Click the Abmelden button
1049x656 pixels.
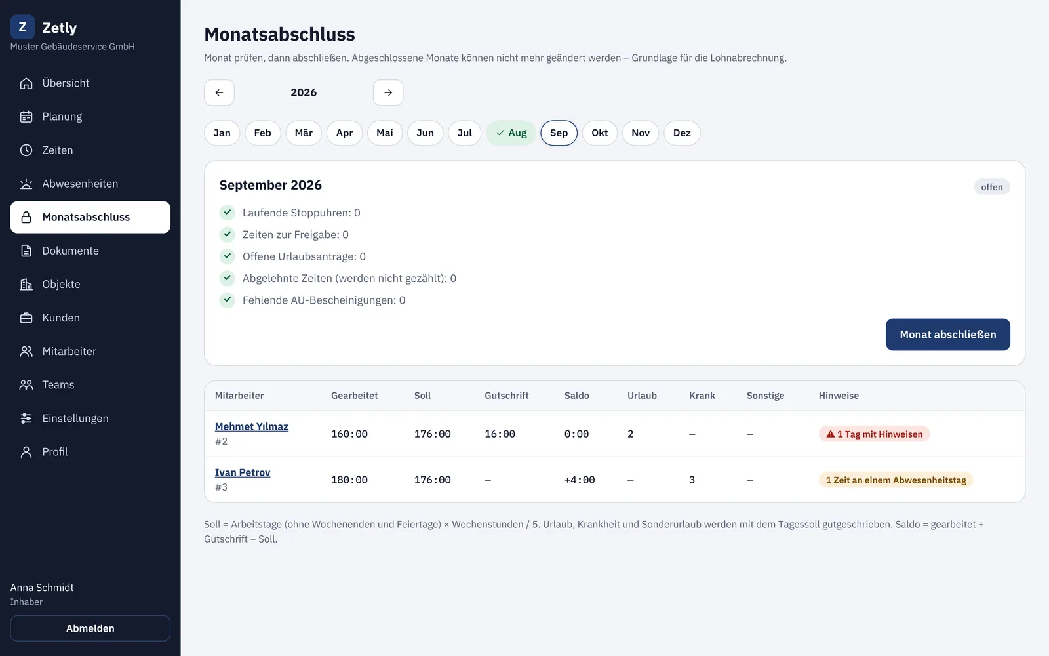90,628
